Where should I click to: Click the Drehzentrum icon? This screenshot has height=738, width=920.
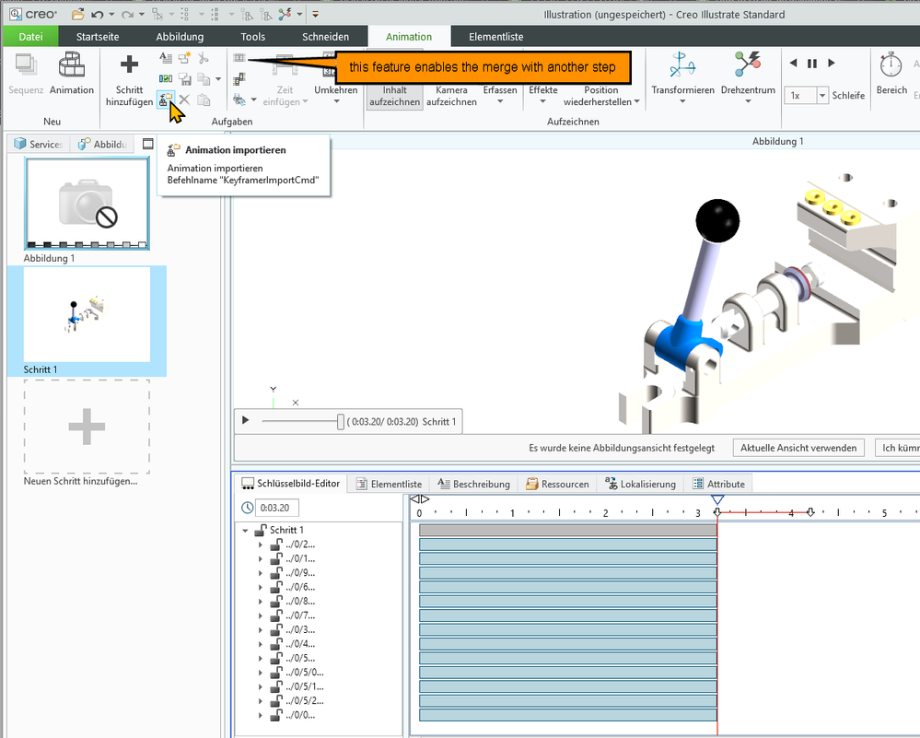click(x=747, y=64)
